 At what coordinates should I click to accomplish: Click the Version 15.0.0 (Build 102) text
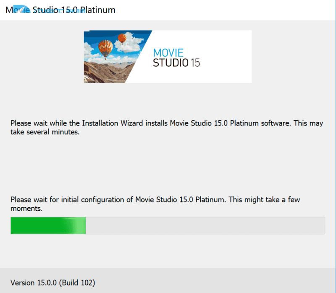pyautogui.click(x=52, y=282)
